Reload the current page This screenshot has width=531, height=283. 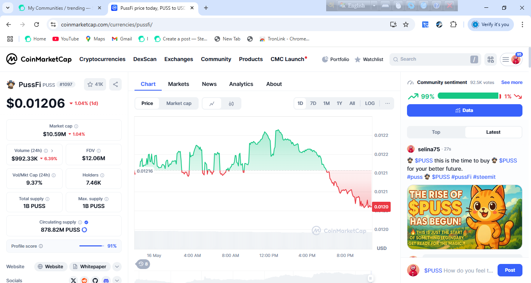click(37, 24)
